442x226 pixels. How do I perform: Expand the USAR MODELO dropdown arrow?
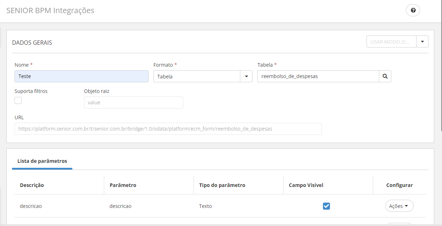pos(422,42)
